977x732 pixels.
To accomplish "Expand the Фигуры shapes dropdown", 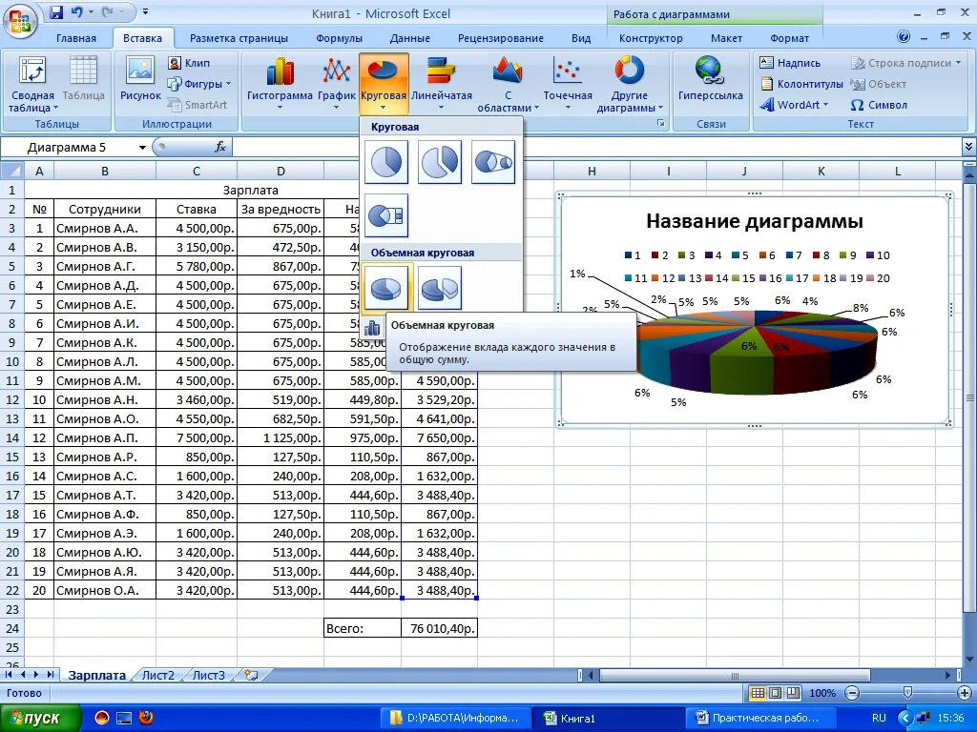I will (x=228, y=84).
